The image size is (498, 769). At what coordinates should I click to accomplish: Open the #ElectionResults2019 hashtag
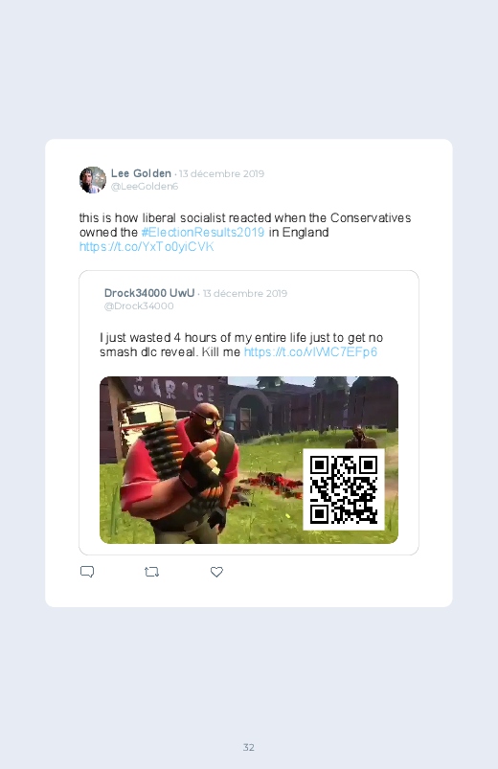203,233
